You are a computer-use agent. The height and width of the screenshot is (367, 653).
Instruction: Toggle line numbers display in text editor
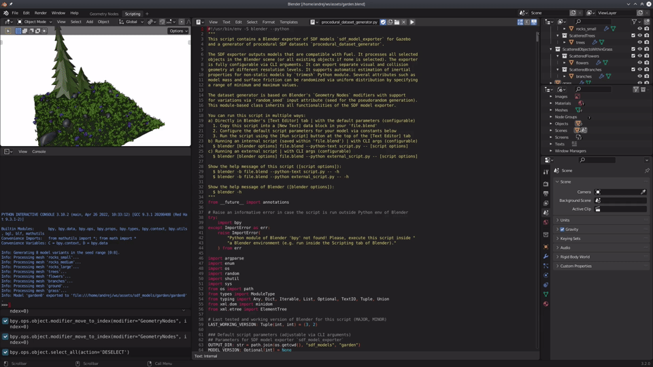point(520,22)
